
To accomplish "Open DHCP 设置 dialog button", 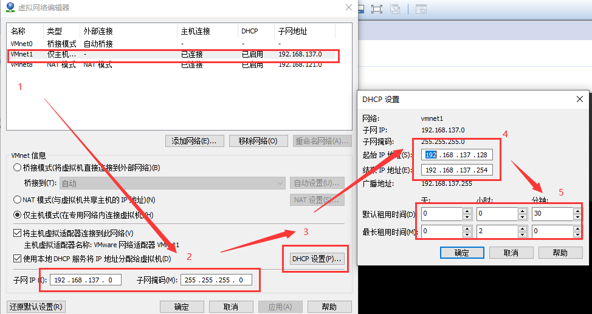I will click(x=317, y=259).
